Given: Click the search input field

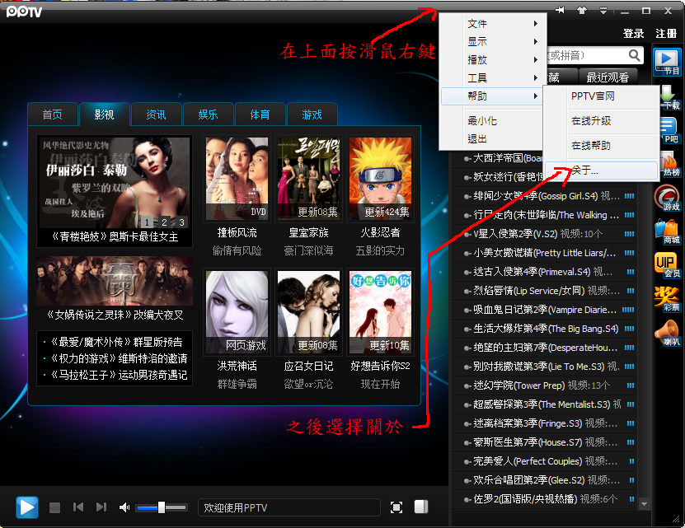Looking at the screenshot, I should [588, 55].
